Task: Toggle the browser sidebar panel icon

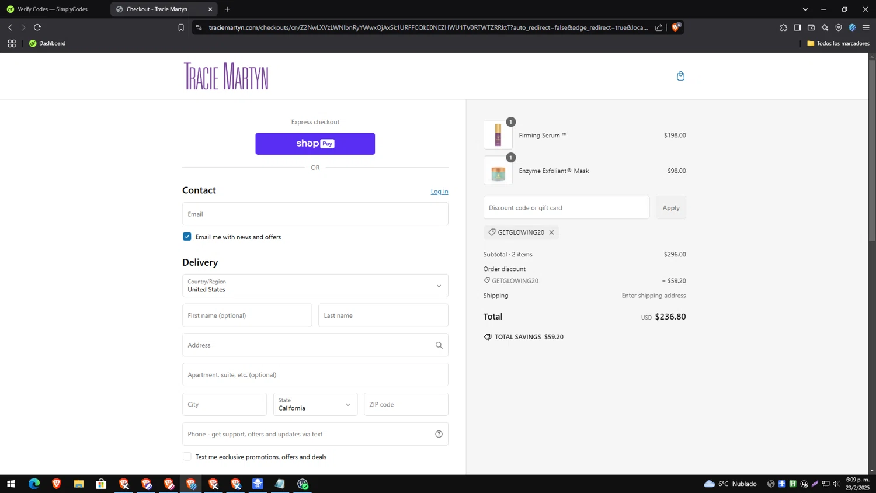Action: [x=797, y=27]
